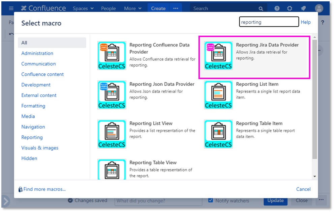Select the Confluence content category

42,74
